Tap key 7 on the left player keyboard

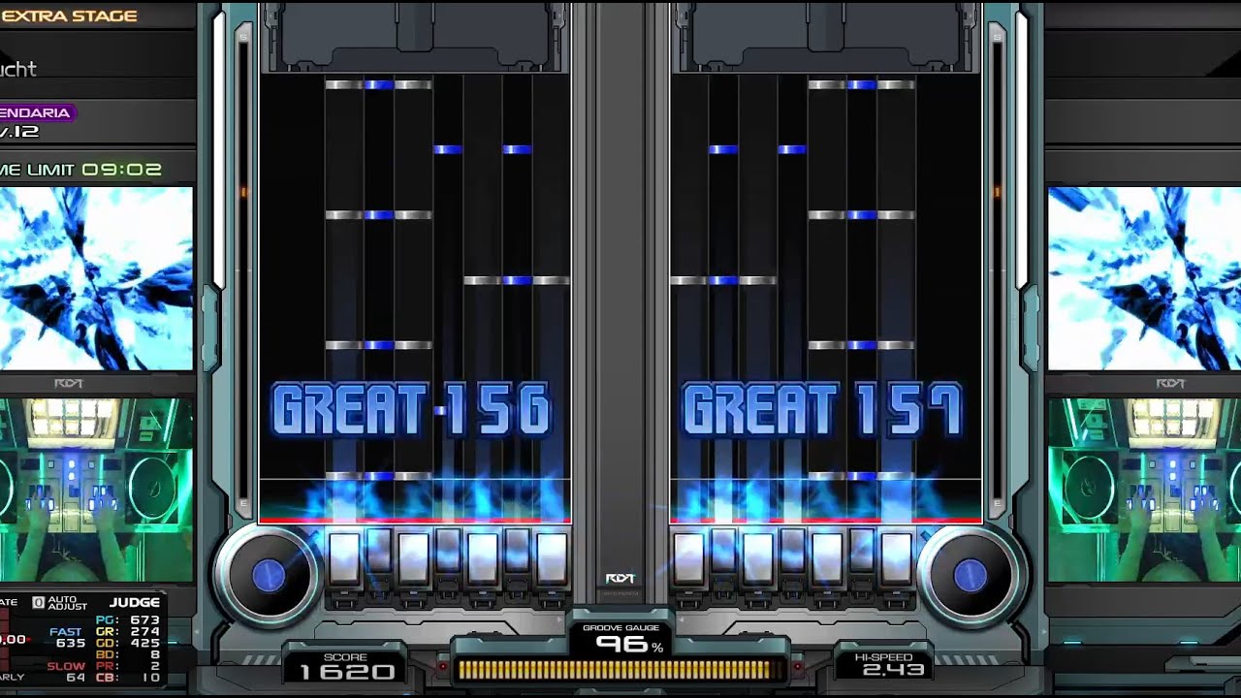[552, 559]
